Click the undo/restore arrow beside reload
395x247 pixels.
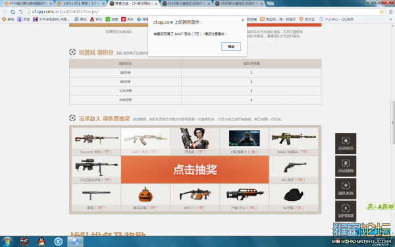click(x=20, y=12)
